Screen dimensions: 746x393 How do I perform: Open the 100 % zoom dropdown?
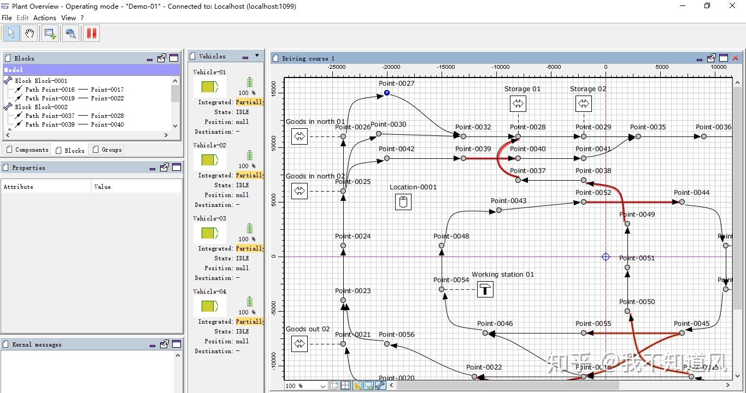tap(322, 386)
